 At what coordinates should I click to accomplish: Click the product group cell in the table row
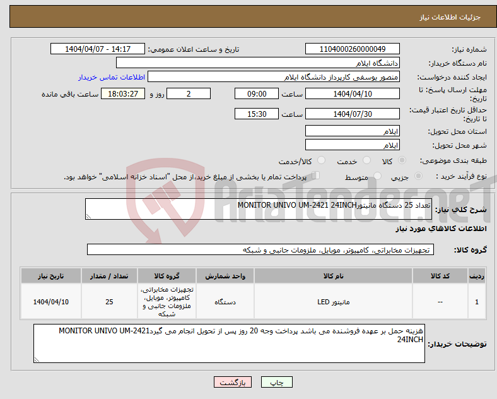(167, 302)
